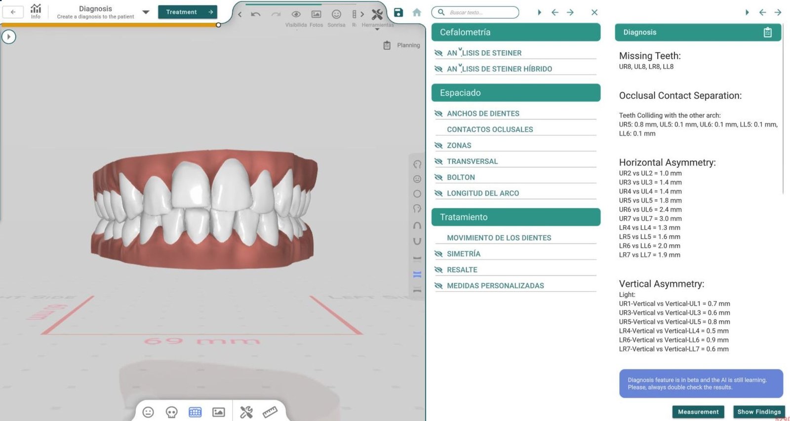Screen dimensions: 790x421
Task: Click the Sonrisa smiley icon
Action: click(x=336, y=14)
